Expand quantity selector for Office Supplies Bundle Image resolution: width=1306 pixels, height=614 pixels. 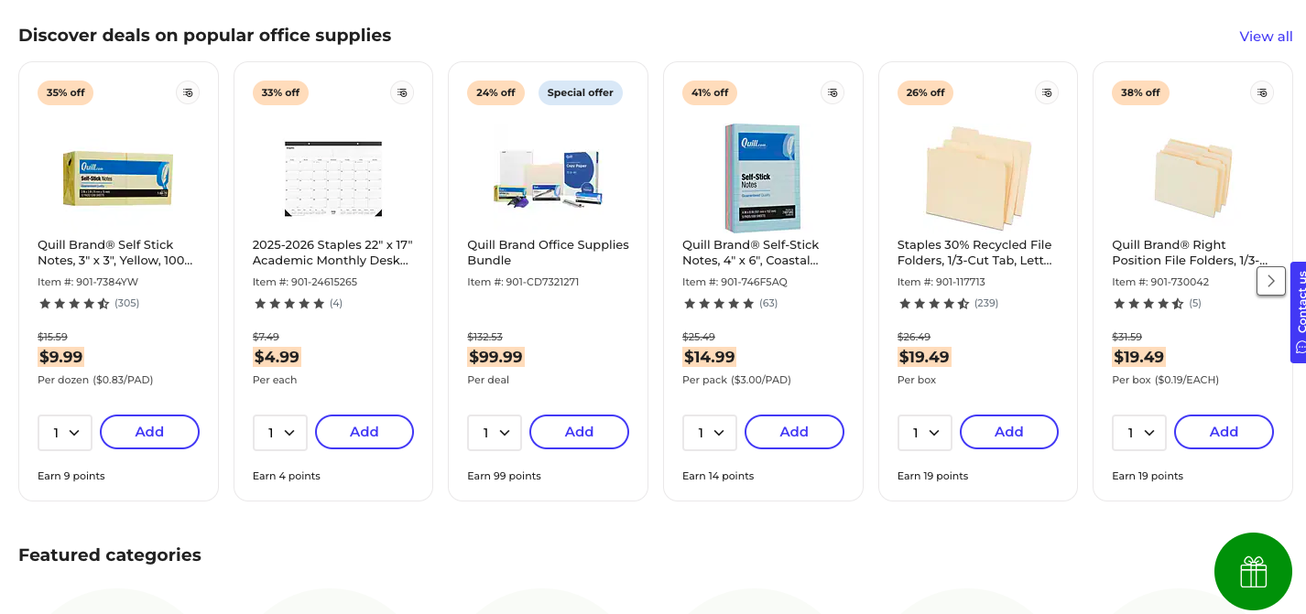[x=495, y=433]
